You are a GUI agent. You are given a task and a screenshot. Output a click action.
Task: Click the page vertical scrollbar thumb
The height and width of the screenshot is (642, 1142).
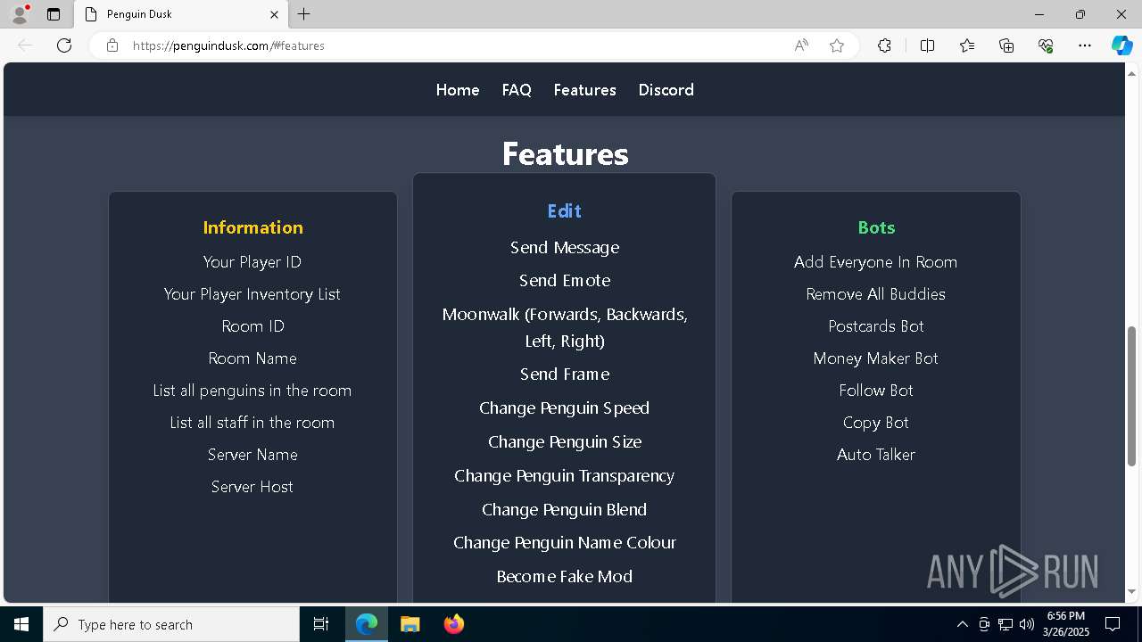1132,396
